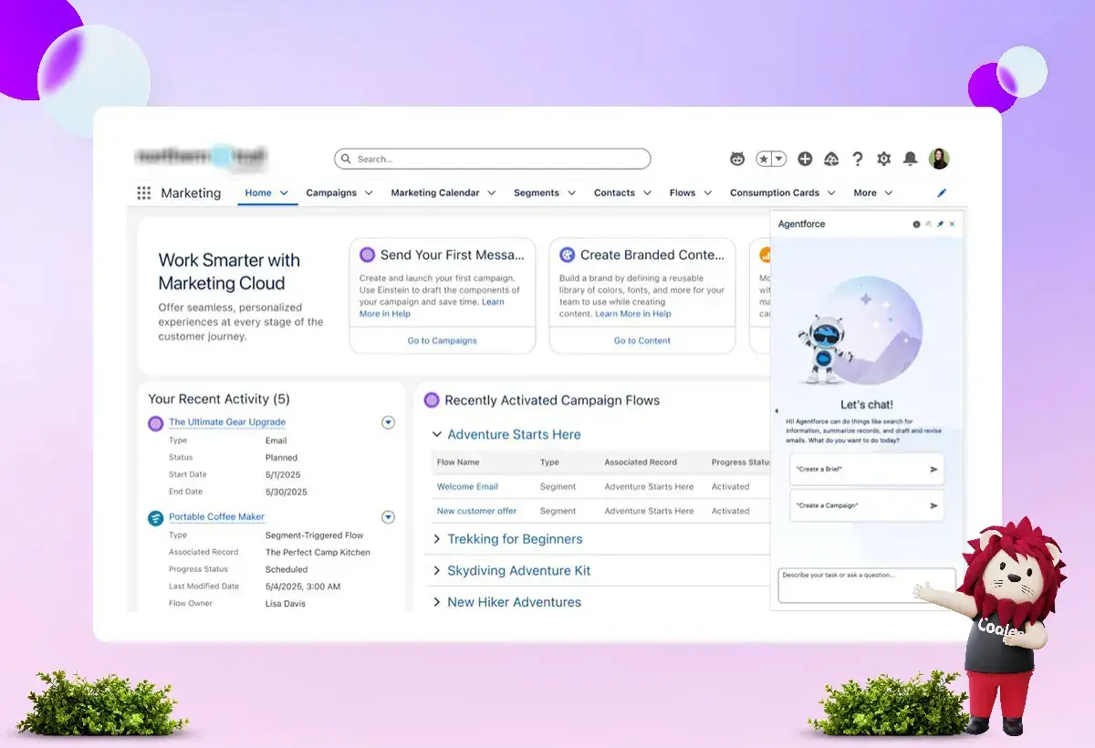The width and height of the screenshot is (1095, 748).
Task: Open actions menu for Portable Coffee Maker
Action: pyautogui.click(x=388, y=517)
